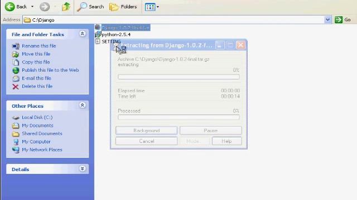Image resolution: width=357 pixels, height=200 pixels.
Task: Collapse the Other Places panel
Action: point(82,105)
